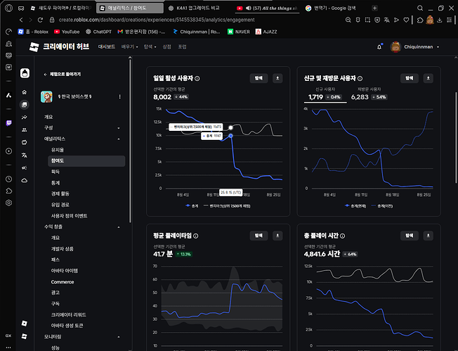The image size is (458, 351).
Task: Open info tooltip for 신규 및 재방문 사용자
Action: [x=360, y=78]
